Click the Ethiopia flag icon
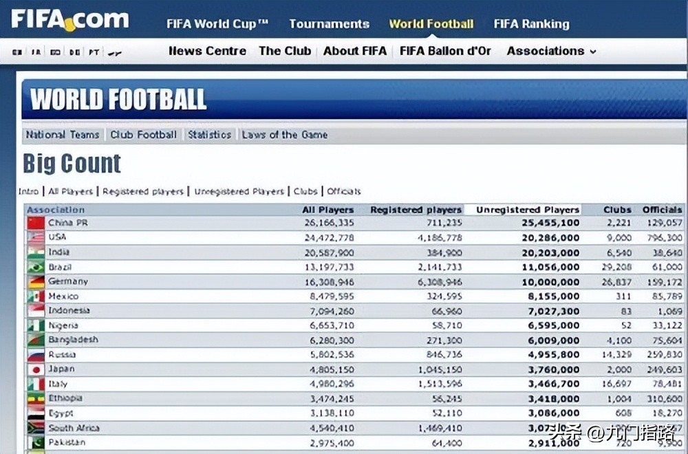The image size is (688, 454). pos(36,398)
